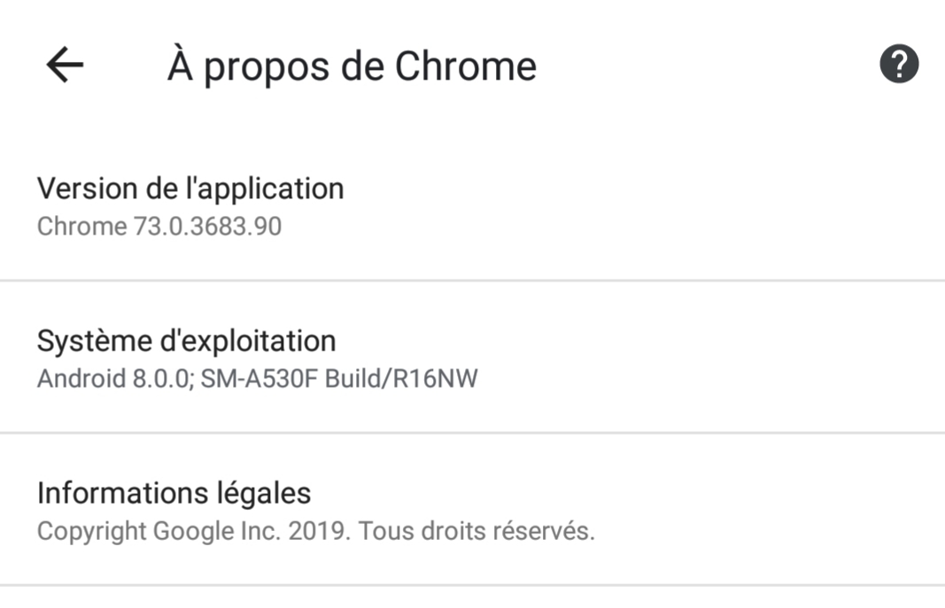
Task: Click the Build/R16NW build identifier
Action: [x=402, y=379]
